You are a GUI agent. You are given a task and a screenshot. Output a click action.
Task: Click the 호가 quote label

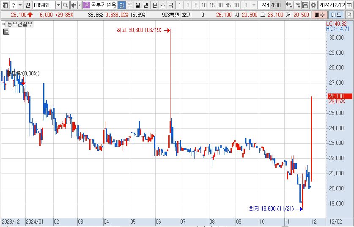187,15
